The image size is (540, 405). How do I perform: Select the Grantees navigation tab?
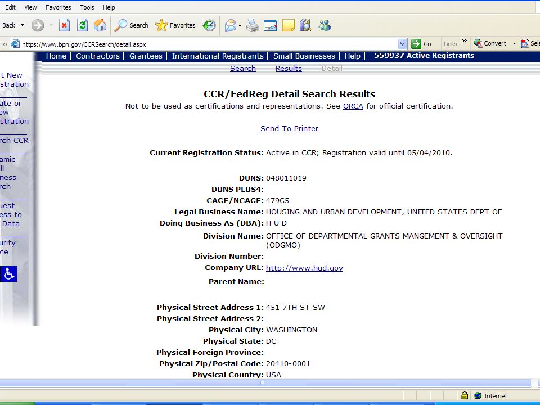[146, 56]
